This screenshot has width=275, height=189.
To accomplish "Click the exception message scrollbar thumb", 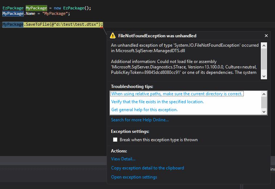I will coord(264,59).
